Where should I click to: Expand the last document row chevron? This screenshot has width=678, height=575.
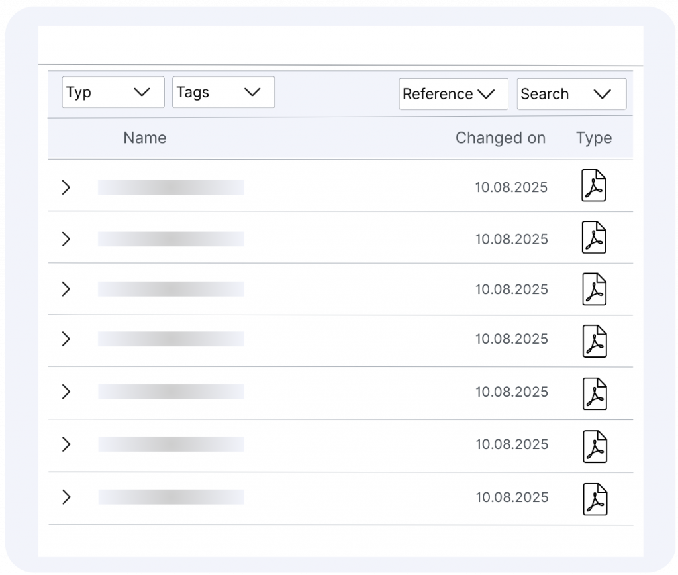(x=66, y=497)
